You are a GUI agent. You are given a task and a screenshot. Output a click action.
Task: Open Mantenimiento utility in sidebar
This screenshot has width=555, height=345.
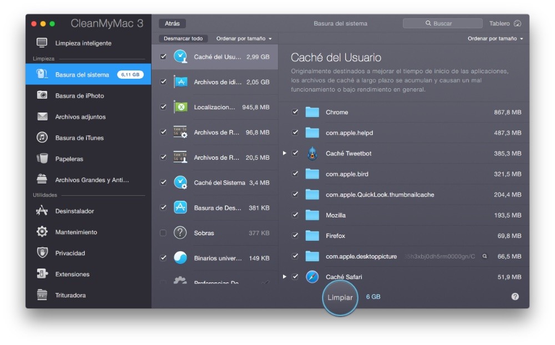pos(88,232)
